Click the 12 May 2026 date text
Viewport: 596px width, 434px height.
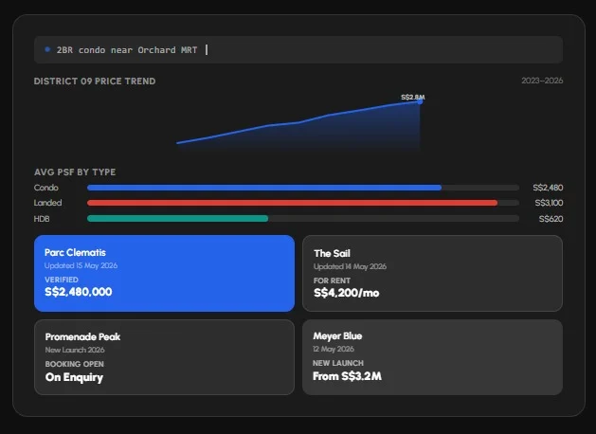click(x=334, y=349)
